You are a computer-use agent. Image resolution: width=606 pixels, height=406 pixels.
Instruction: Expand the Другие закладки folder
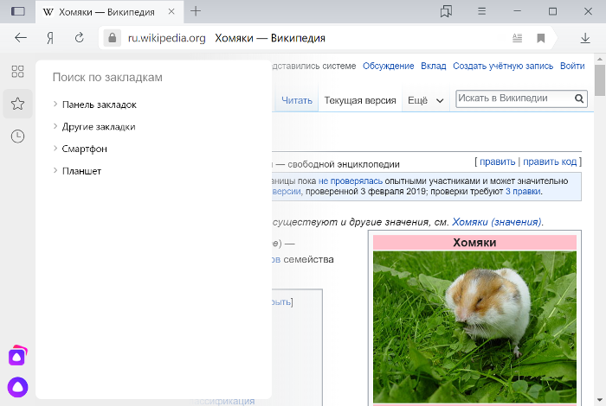click(55, 126)
